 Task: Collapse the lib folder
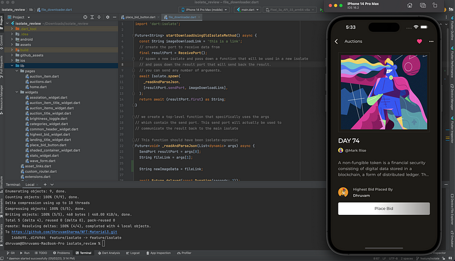click(x=12, y=65)
